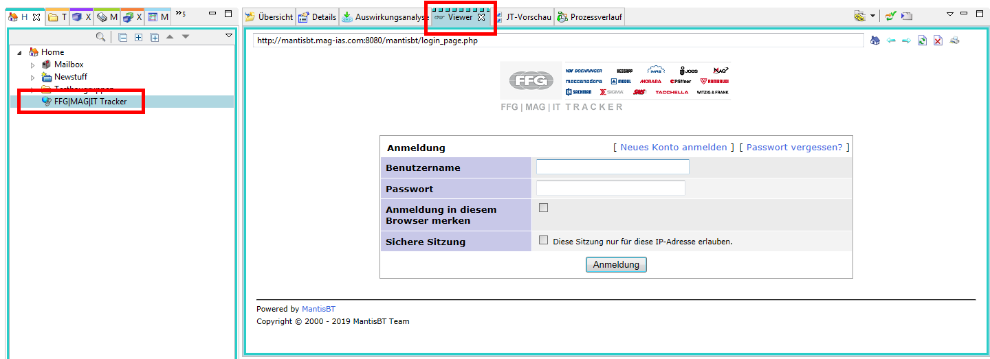Collapse the Home tree node
The width and height of the screenshot is (990, 359).
pyautogui.click(x=19, y=53)
